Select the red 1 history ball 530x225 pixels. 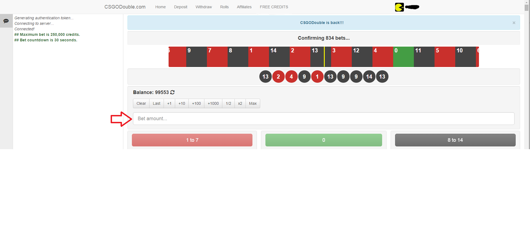pos(317,77)
